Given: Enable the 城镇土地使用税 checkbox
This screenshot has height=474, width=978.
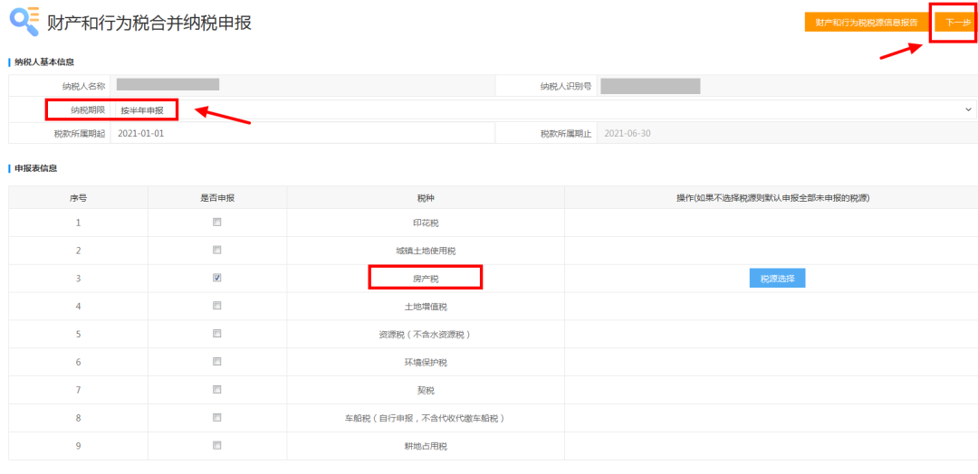Looking at the screenshot, I should coord(217,250).
